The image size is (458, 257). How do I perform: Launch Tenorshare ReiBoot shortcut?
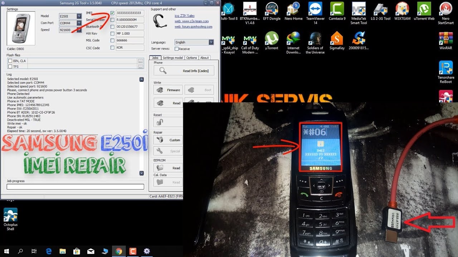[445, 72]
